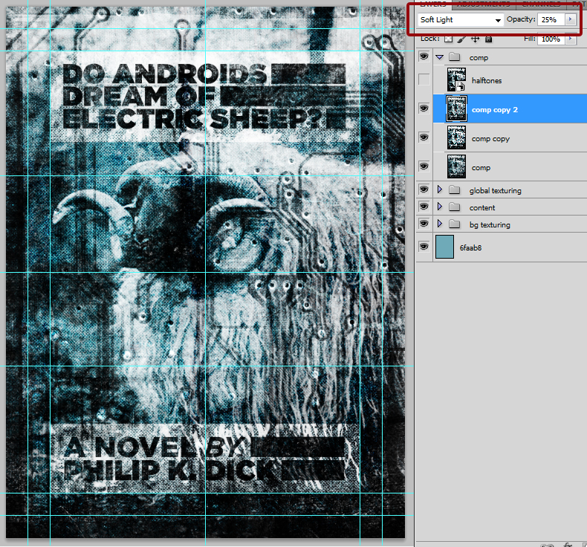Hide the bottom comp layer
Screen dimensions: 587x547
pyautogui.click(x=424, y=166)
